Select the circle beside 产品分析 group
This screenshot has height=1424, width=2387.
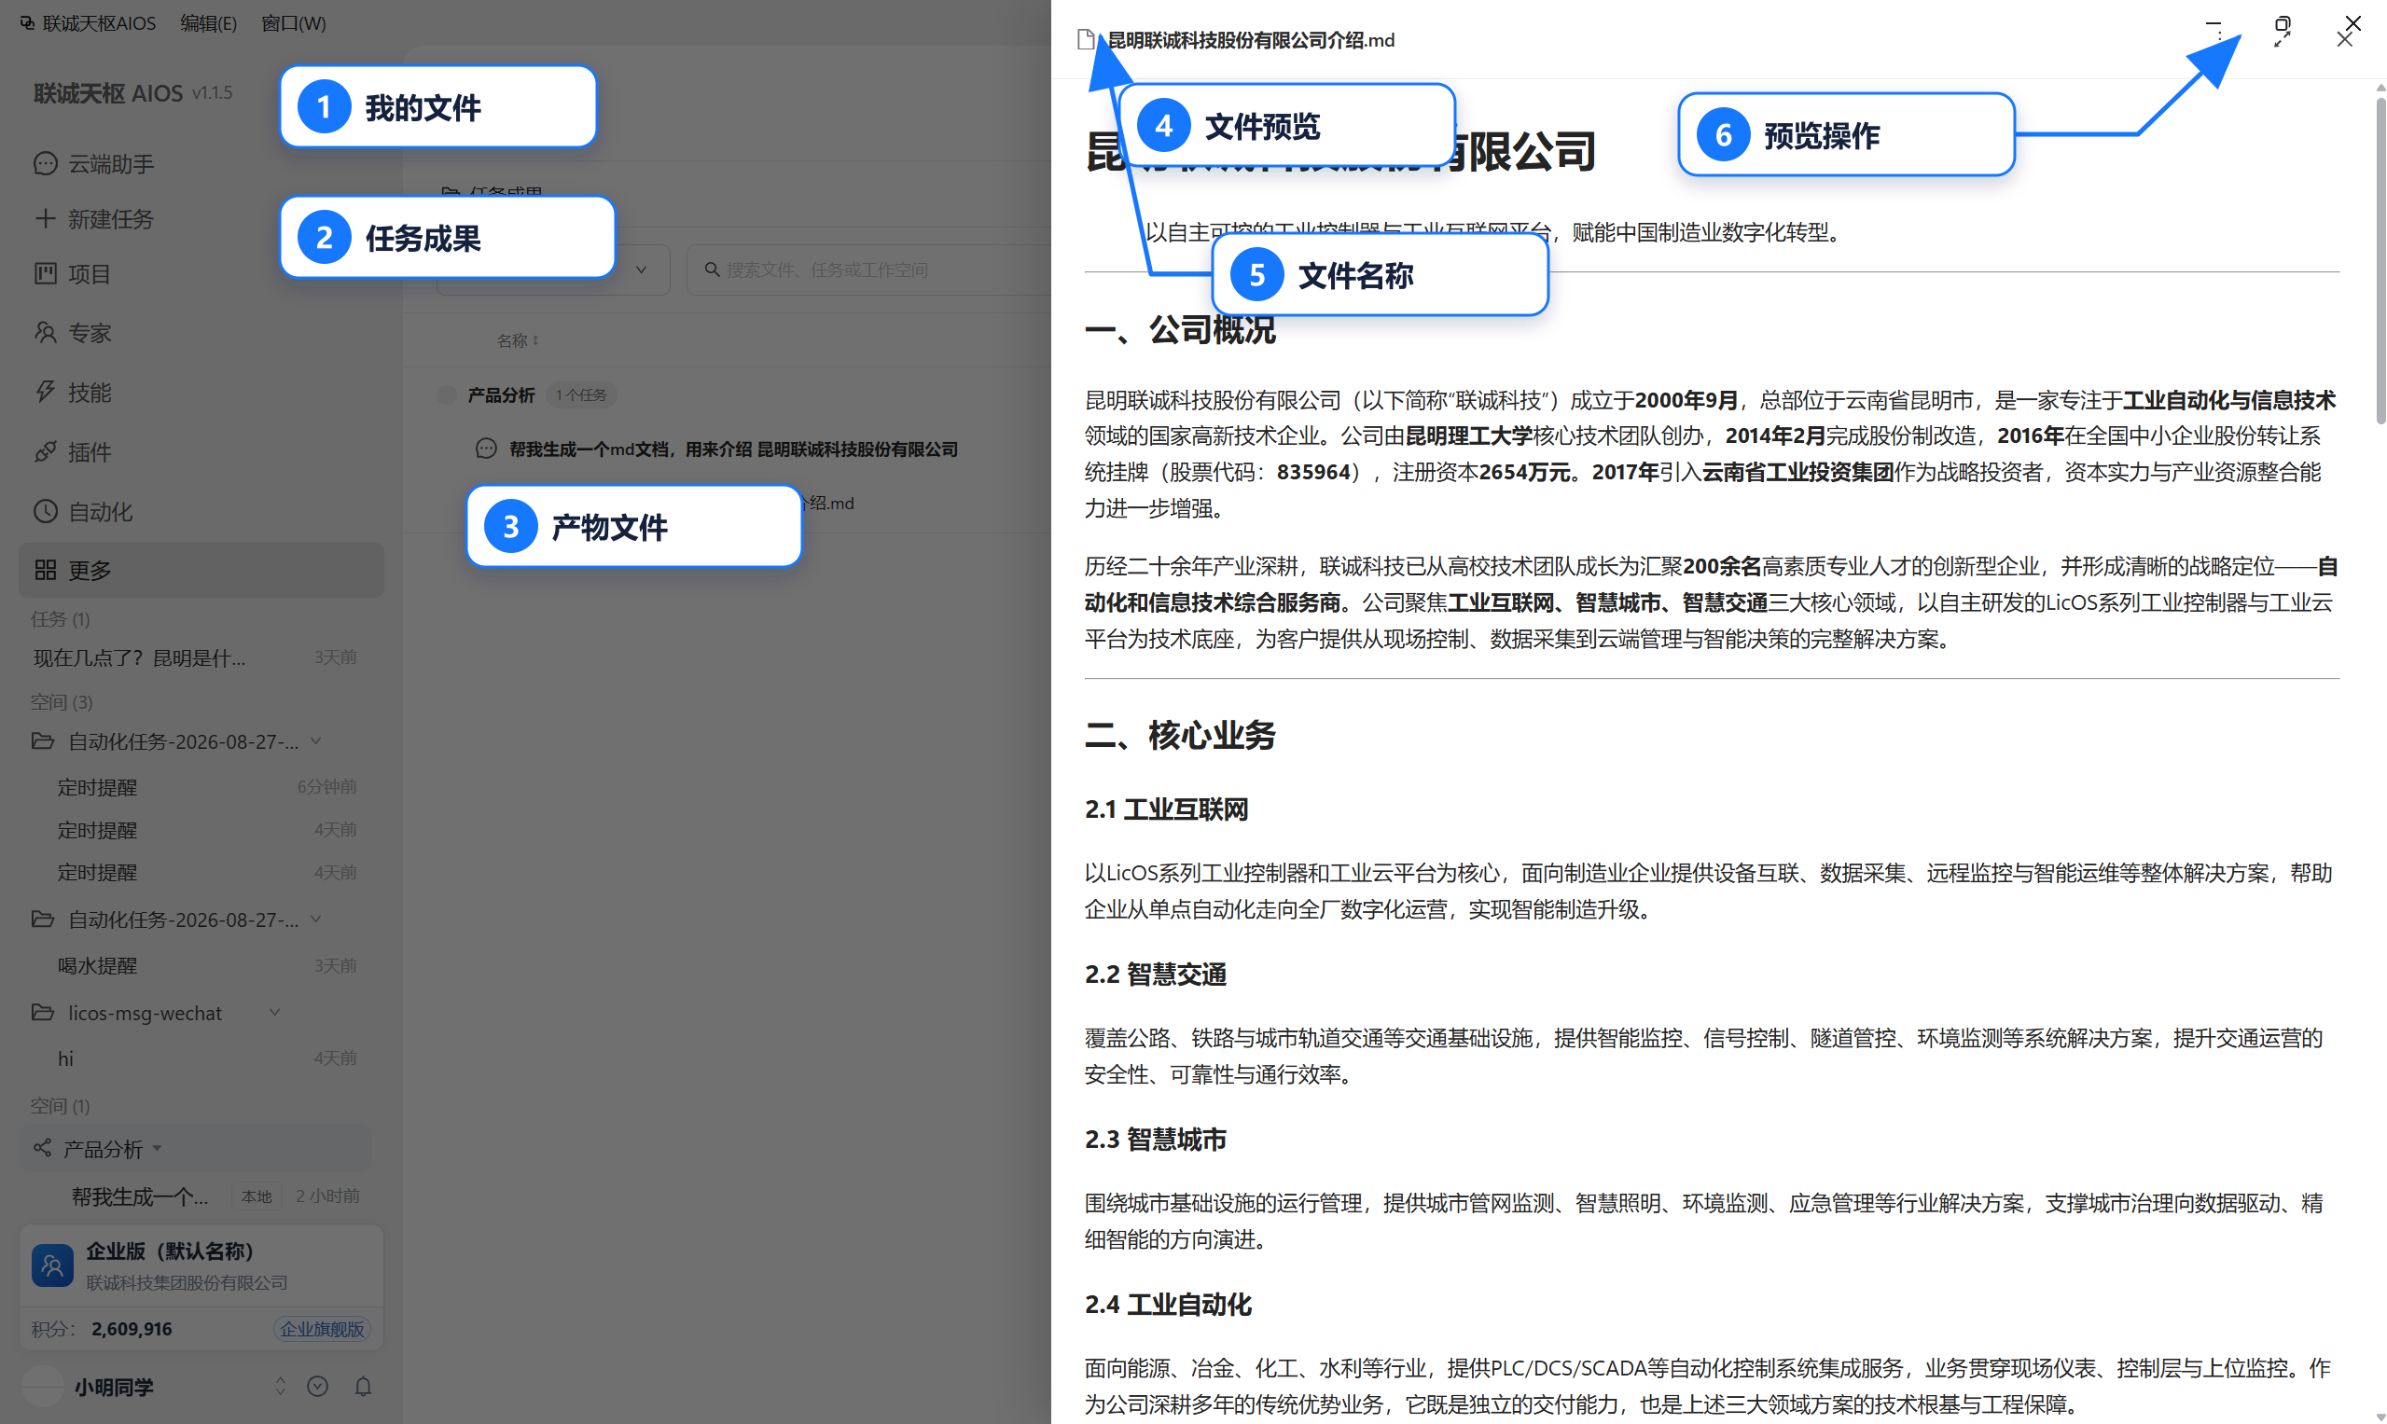click(446, 394)
